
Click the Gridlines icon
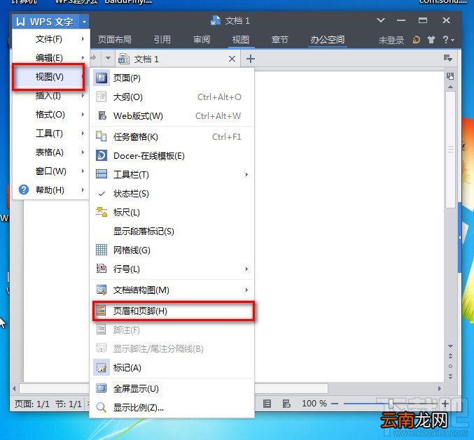point(102,250)
